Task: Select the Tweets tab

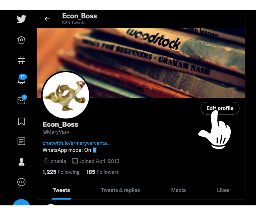Action: click(x=61, y=190)
